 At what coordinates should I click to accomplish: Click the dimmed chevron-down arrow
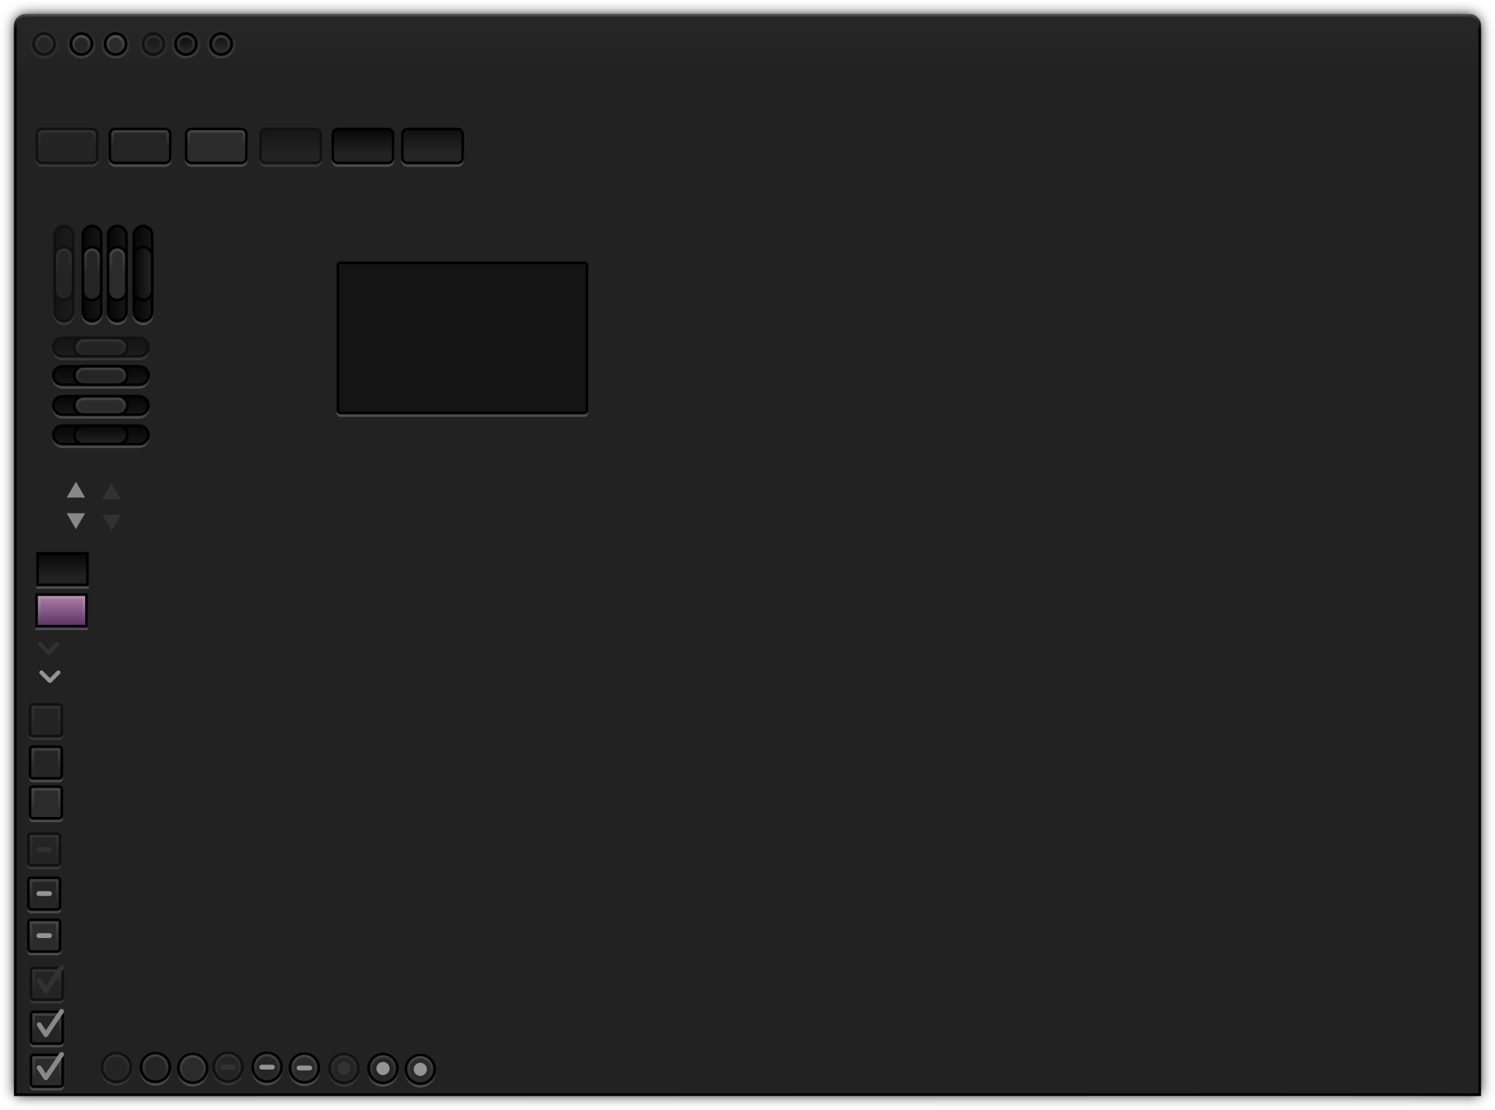pyautogui.click(x=49, y=647)
